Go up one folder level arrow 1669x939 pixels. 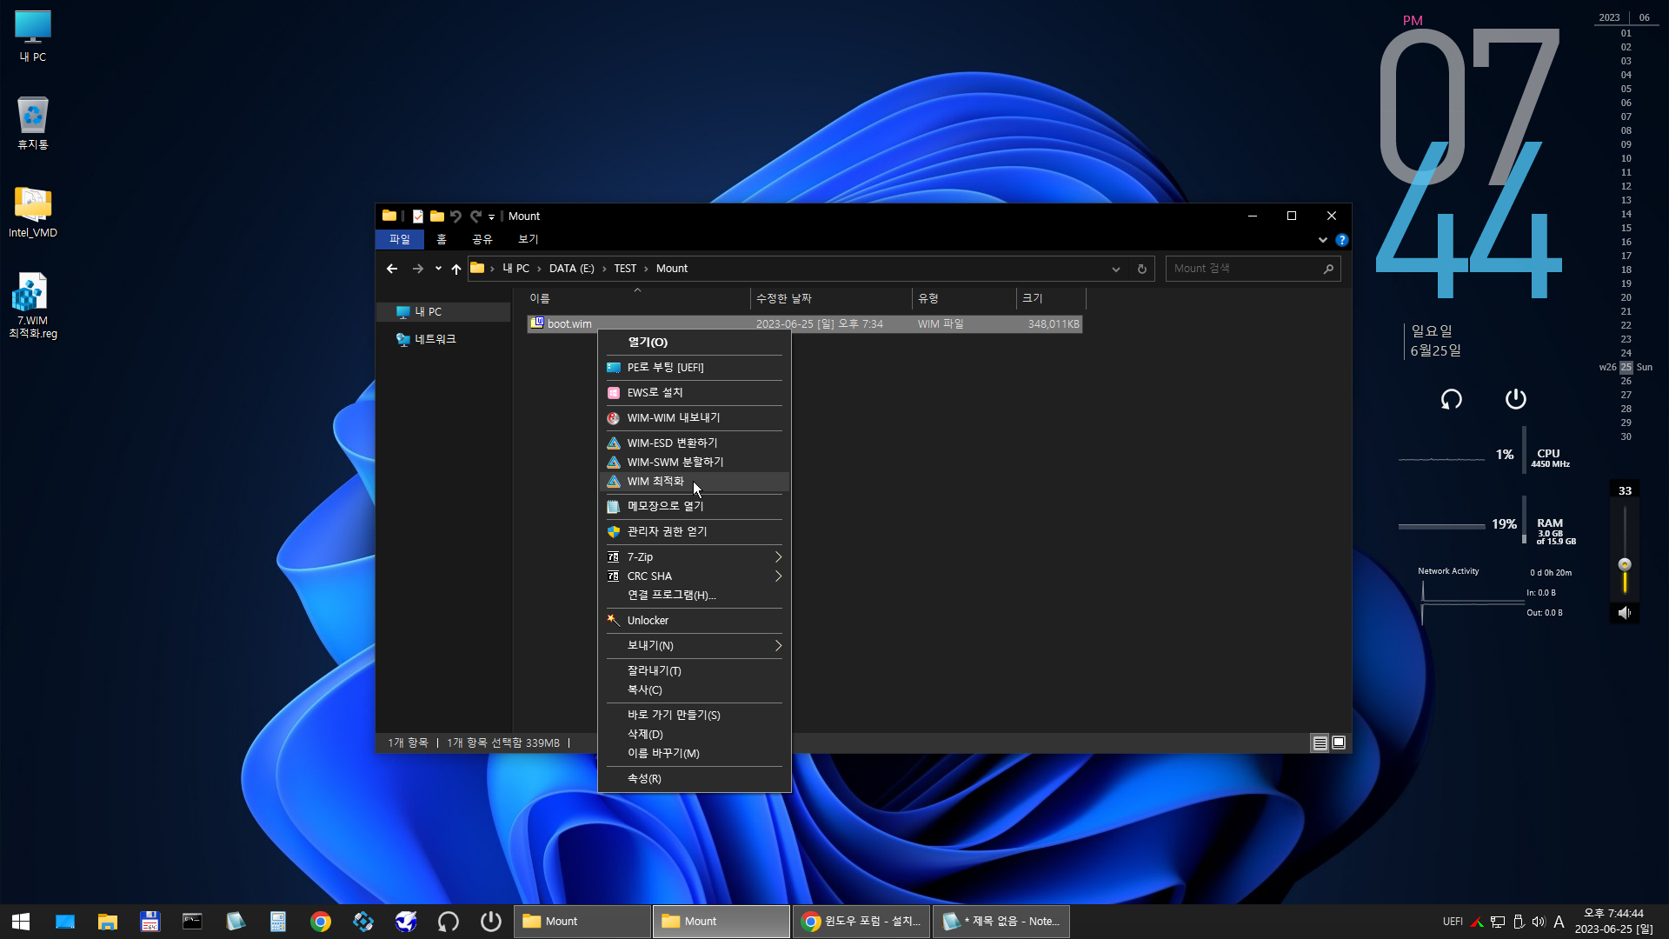click(456, 269)
